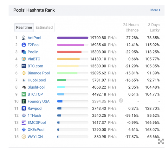Open the Rawpool link

coord(35,108)
